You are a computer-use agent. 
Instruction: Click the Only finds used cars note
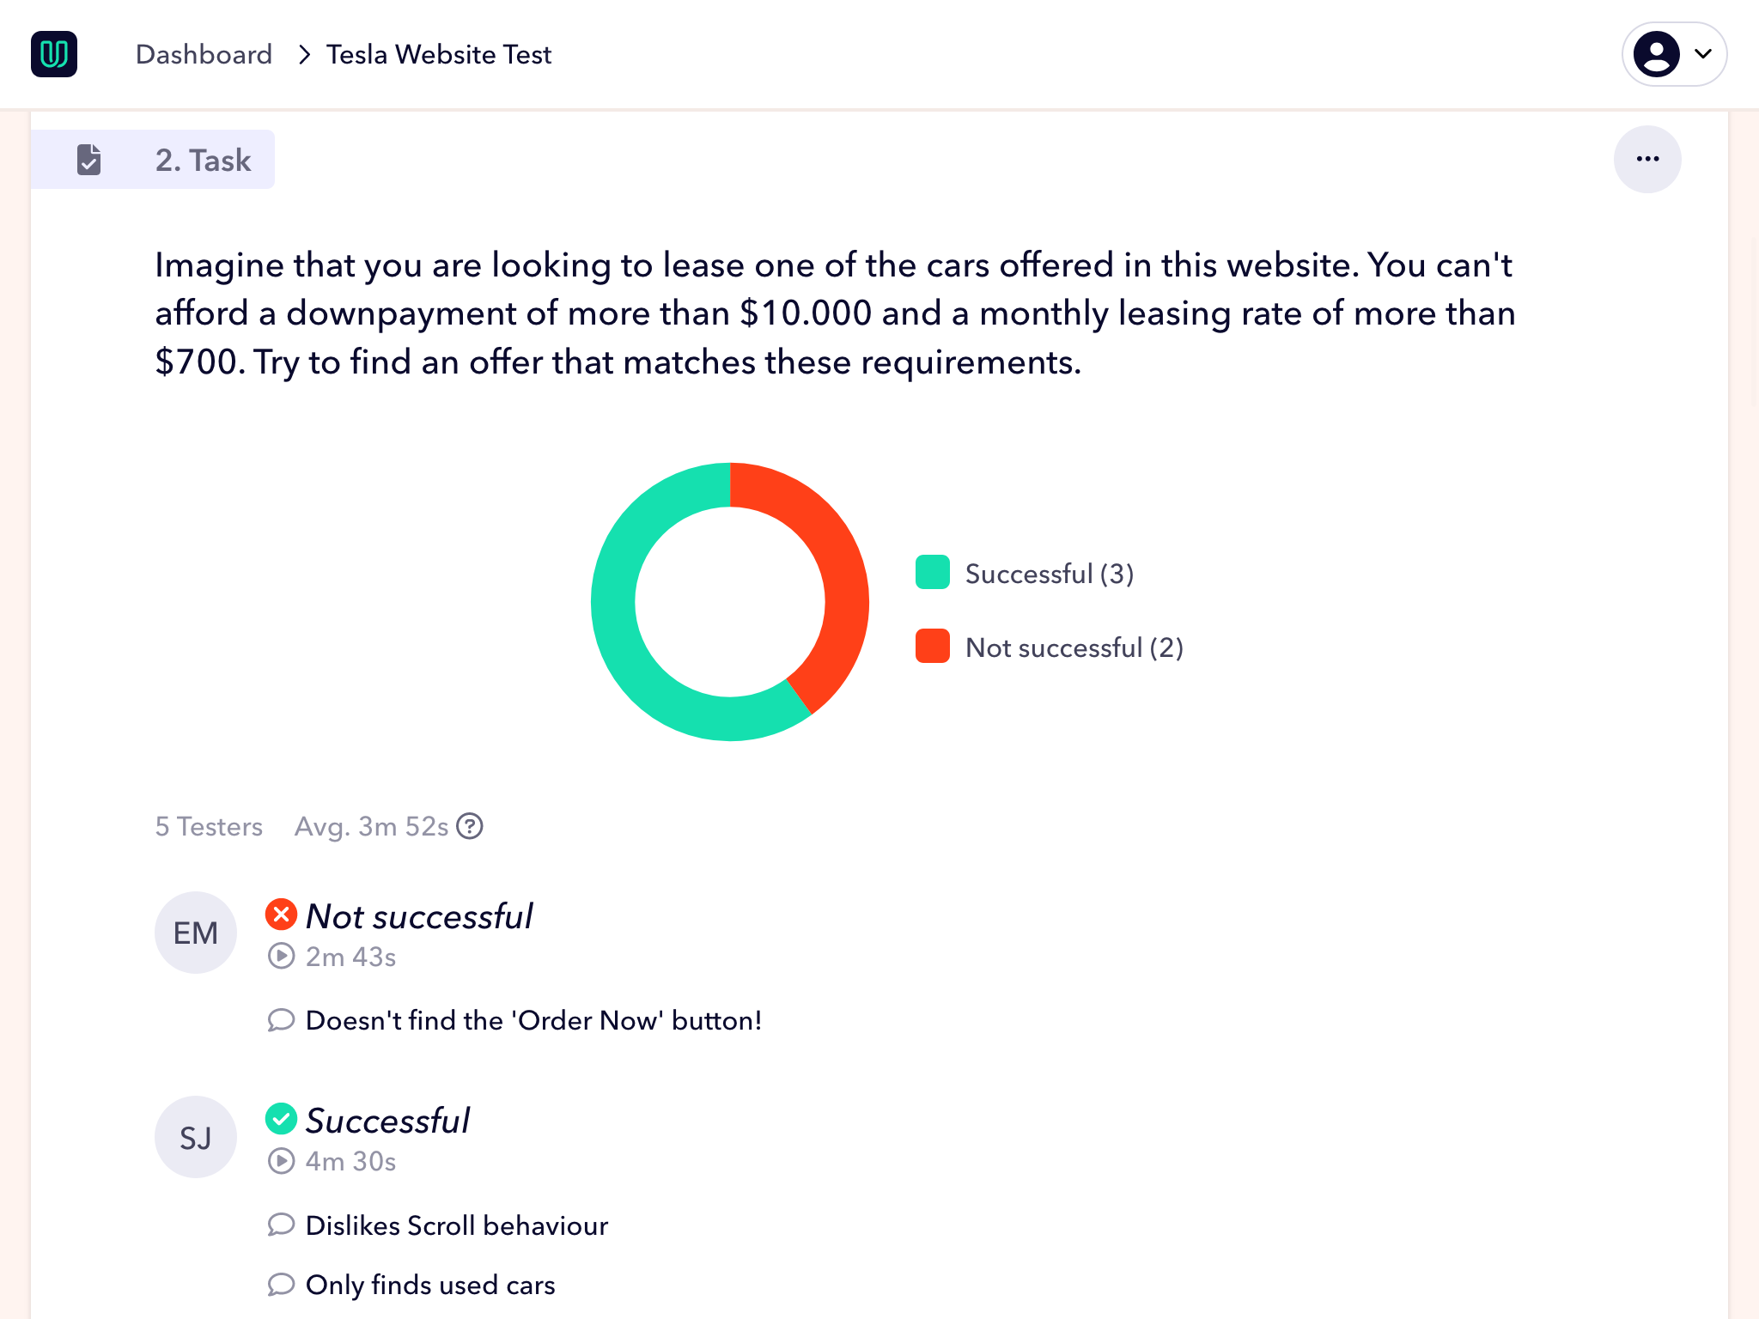[x=429, y=1285]
